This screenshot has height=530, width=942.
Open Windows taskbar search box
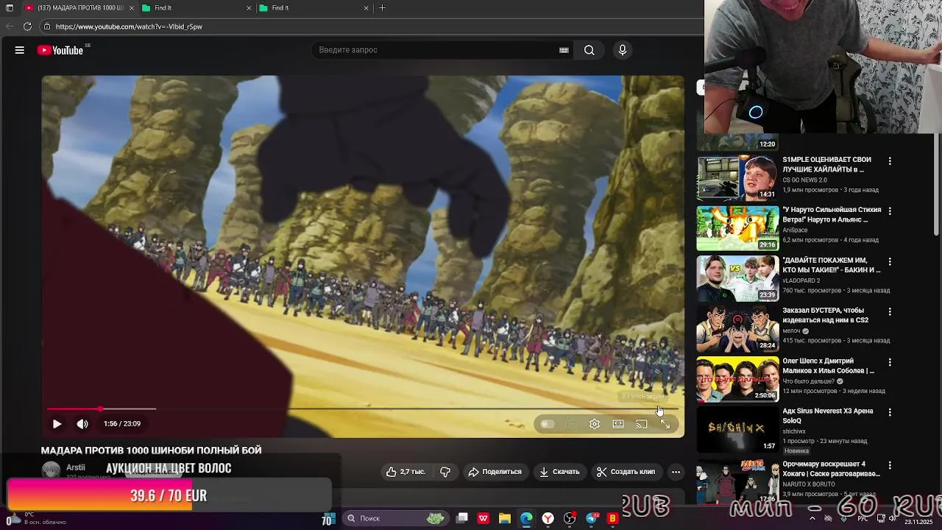coord(395,518)
